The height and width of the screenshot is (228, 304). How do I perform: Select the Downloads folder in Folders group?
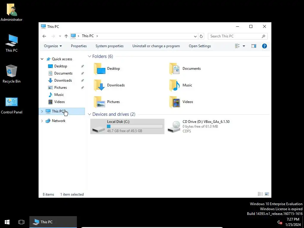pyautogui.click(x=109, y=85)
